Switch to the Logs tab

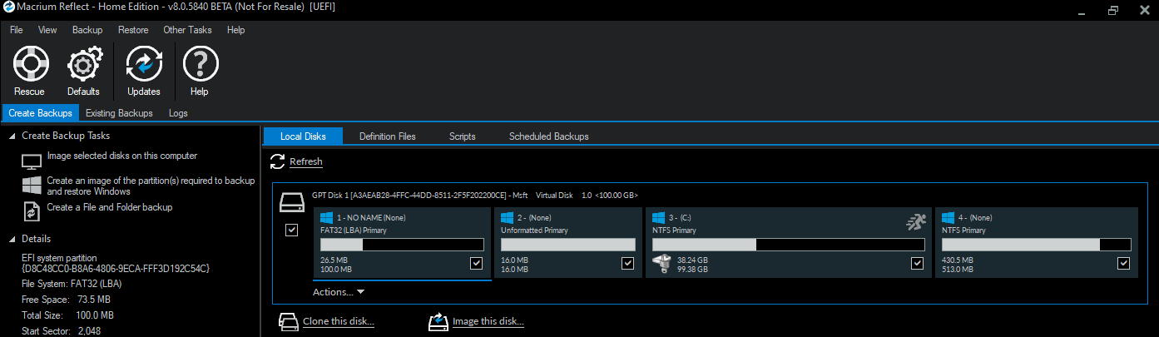click(178, 113)
